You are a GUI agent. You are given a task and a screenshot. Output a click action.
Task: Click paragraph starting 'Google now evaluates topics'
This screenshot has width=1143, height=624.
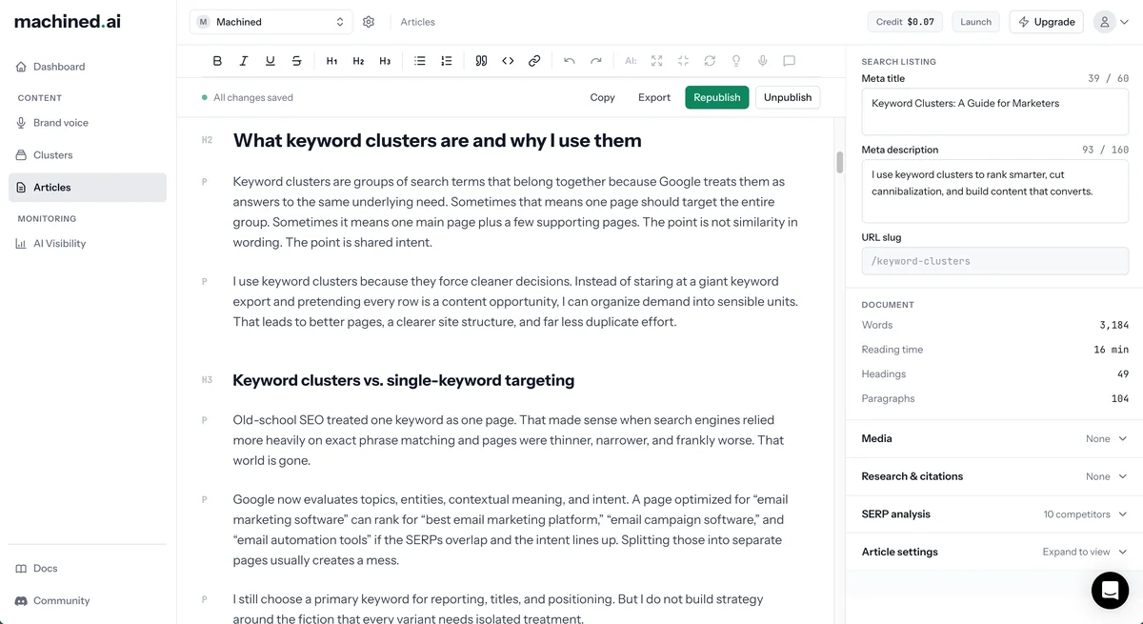[511, 530]
